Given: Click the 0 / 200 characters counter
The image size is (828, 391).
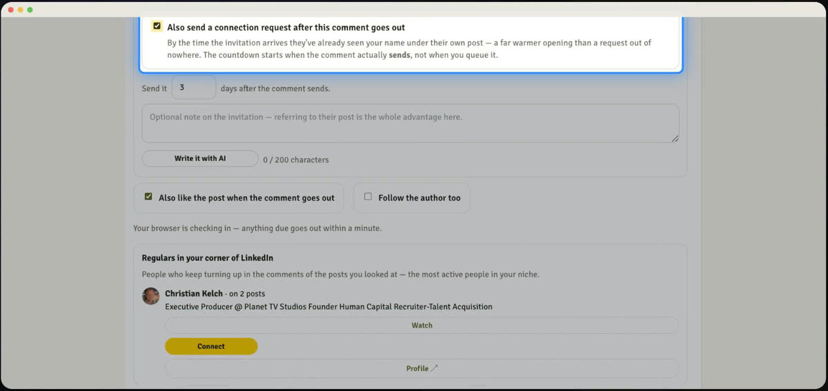Looking at the screenshot, I should 296,159.
